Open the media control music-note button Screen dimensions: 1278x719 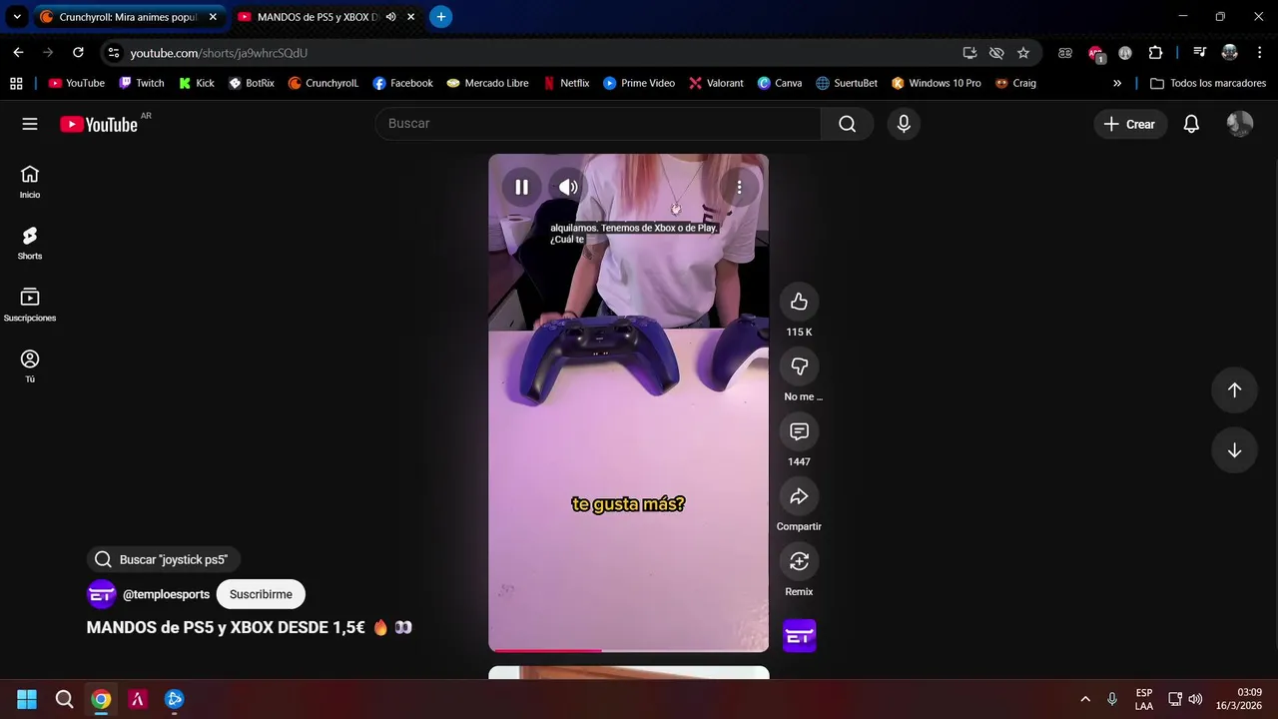pos(1200,53)
